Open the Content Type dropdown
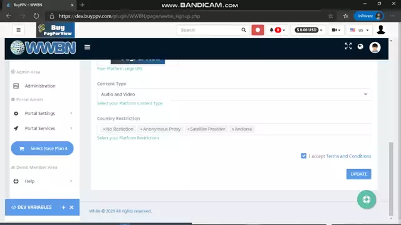The image size is (401, 225). point(234,94)
